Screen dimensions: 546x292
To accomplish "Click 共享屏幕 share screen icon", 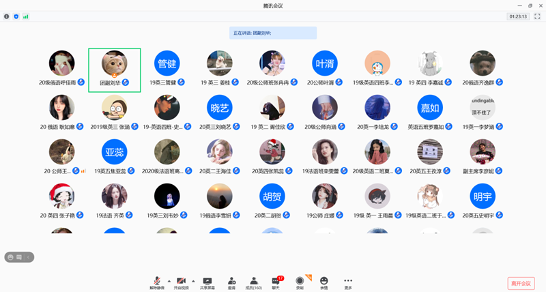I will point(207,282).
